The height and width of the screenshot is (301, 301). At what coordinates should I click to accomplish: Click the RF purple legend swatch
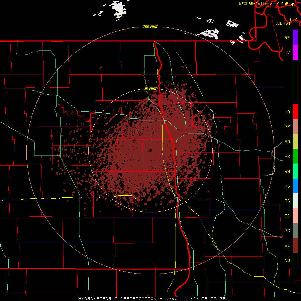click(295, 37)
